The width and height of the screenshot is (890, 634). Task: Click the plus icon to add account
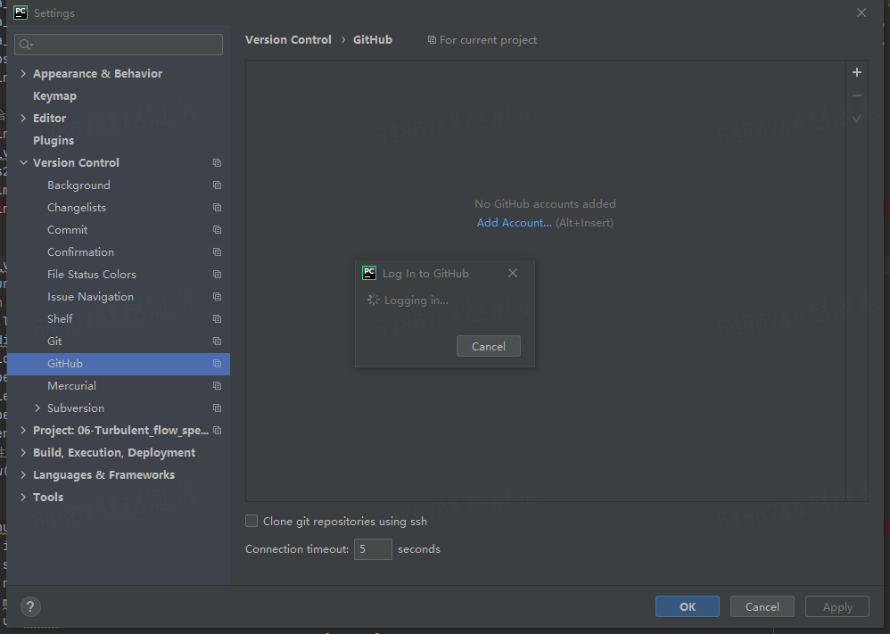(x=857, y=72)
